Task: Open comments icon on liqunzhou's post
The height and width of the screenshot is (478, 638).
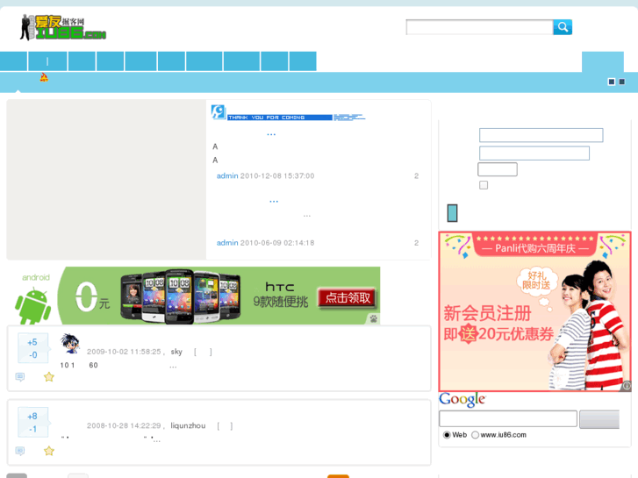Action: 20,451
